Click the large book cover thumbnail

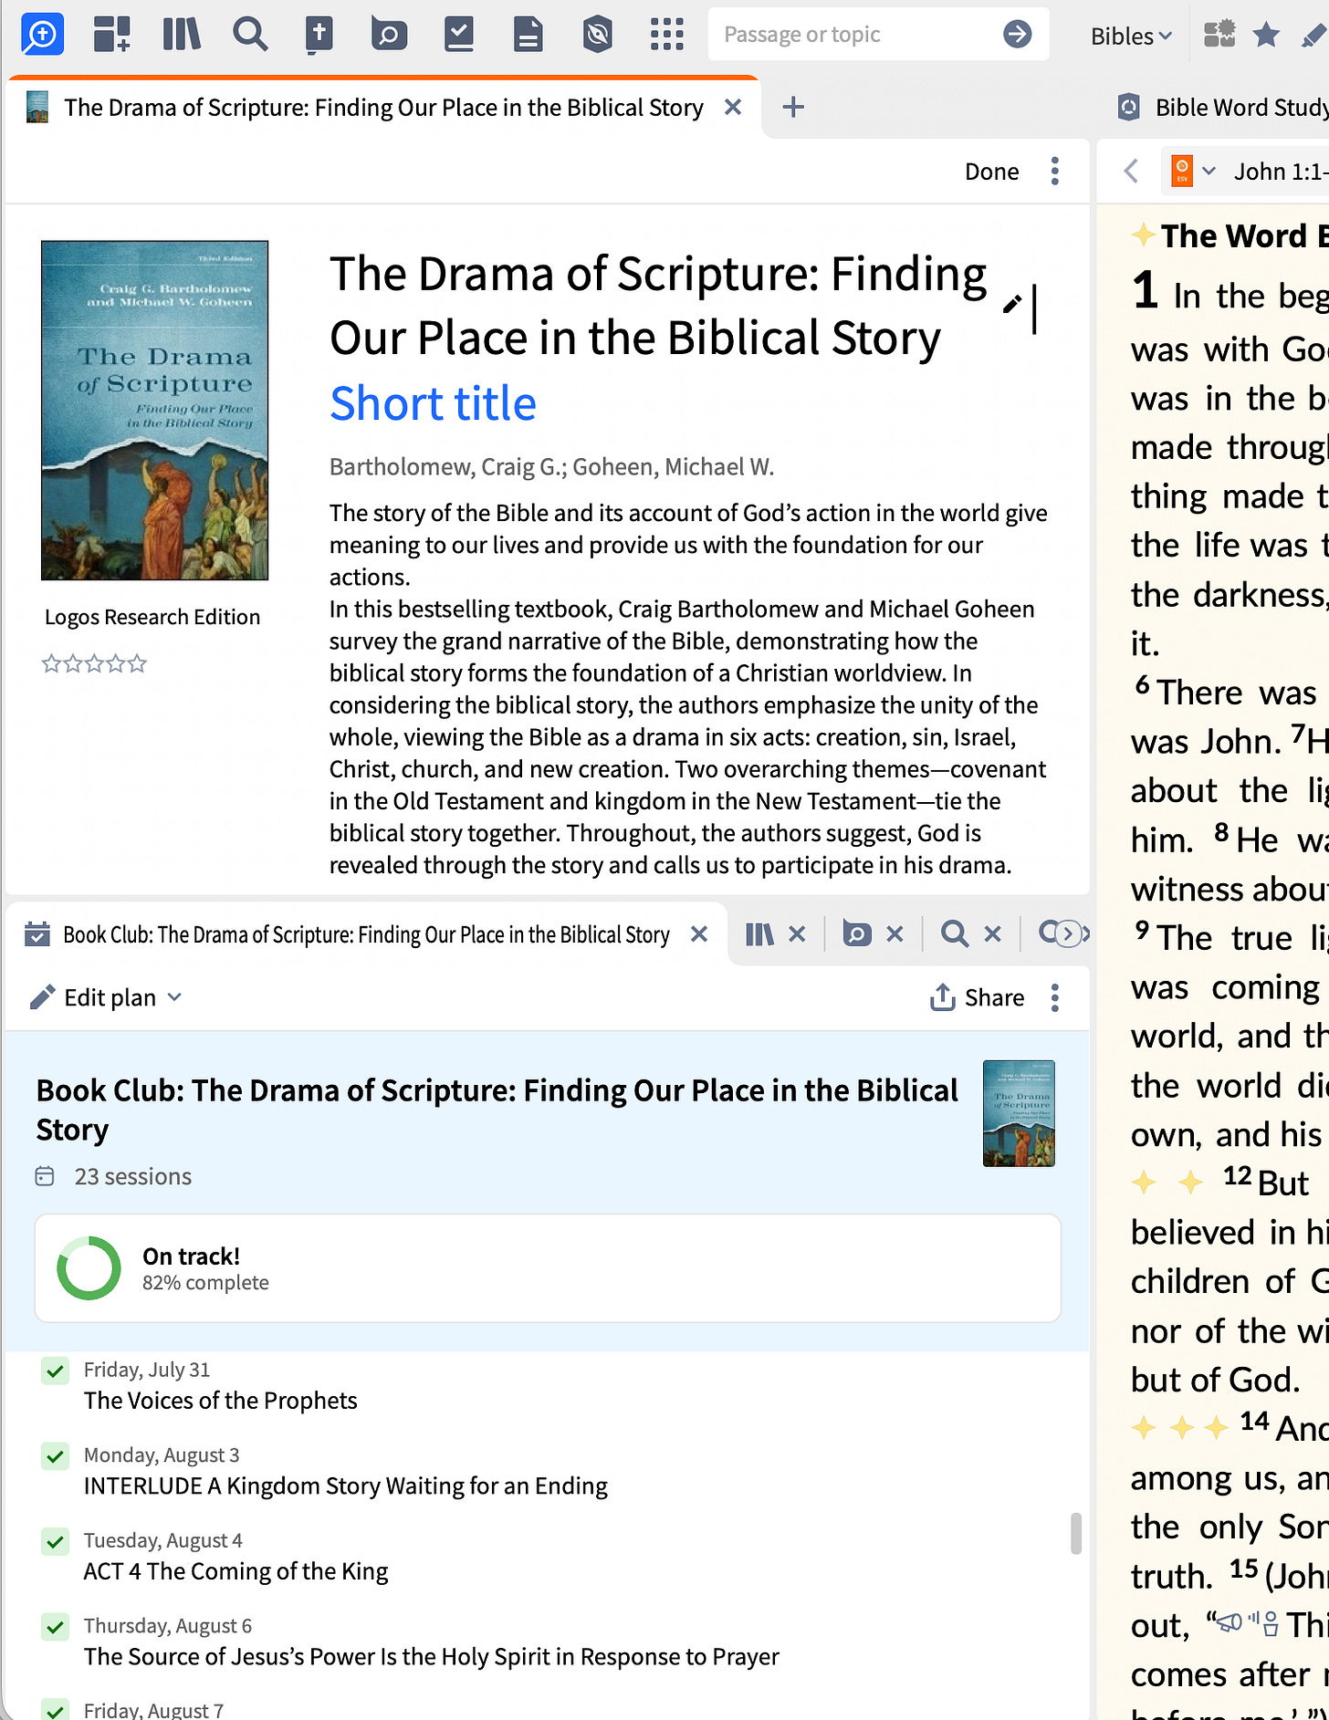[154, 411]
